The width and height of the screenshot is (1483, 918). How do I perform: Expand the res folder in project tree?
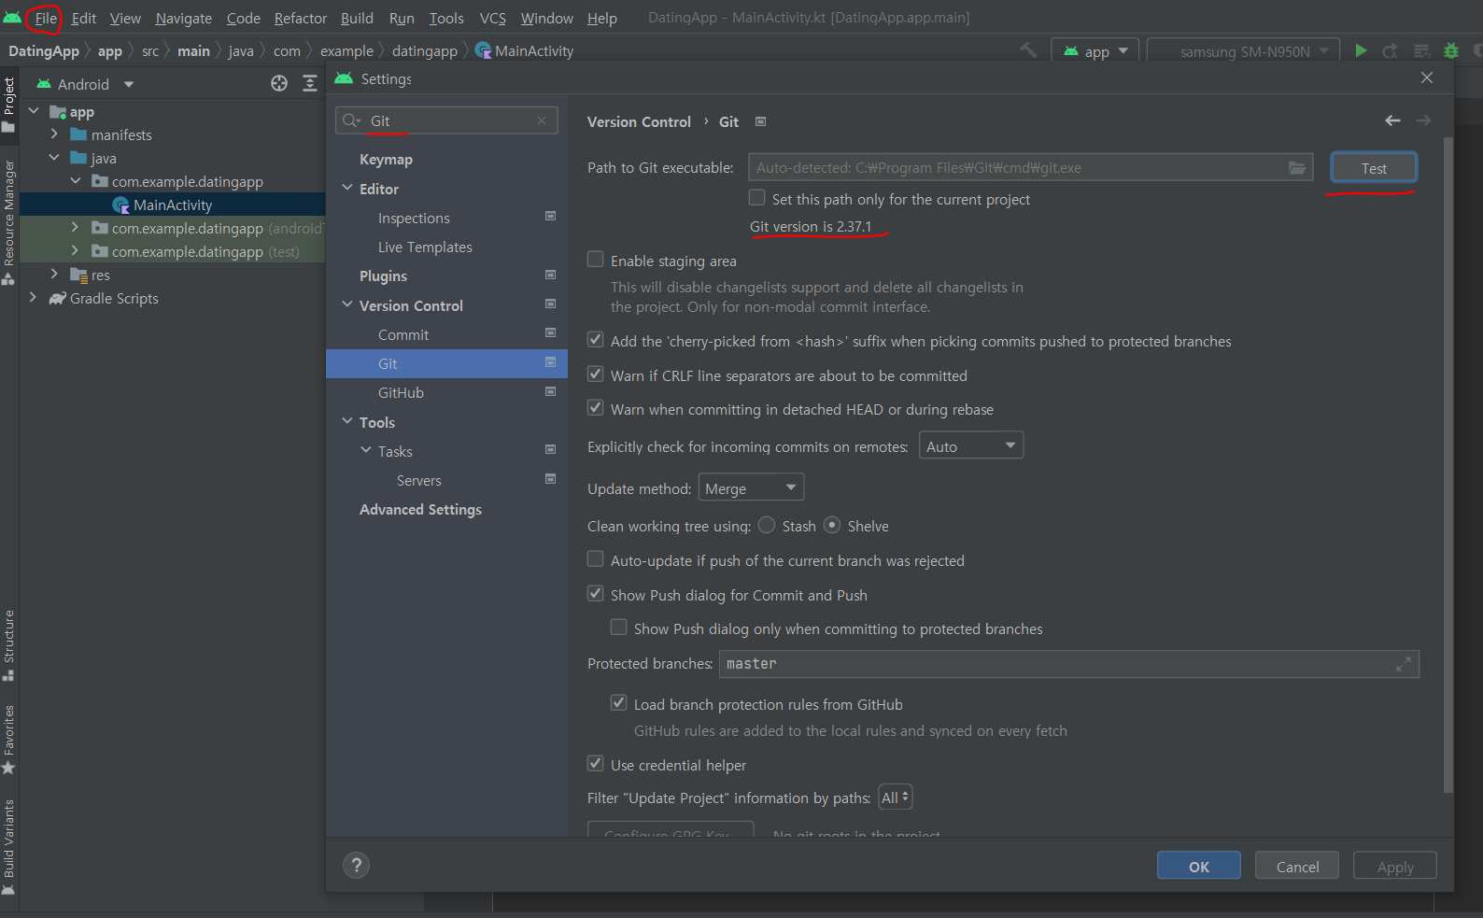(54, 275)
